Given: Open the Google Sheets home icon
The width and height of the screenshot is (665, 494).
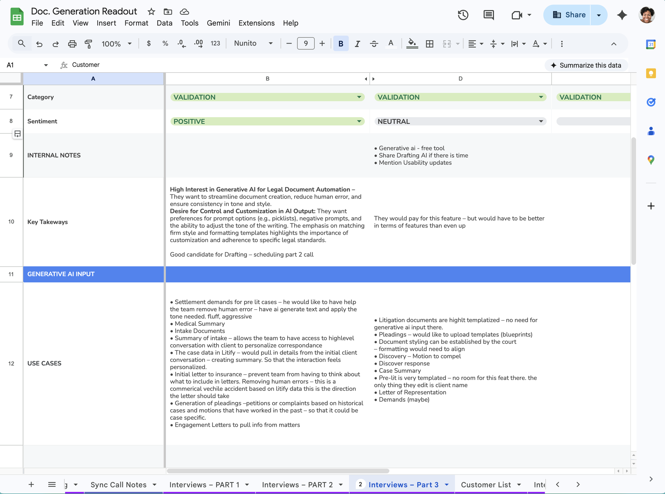Looking at the screenshot, I should [17, 17].
